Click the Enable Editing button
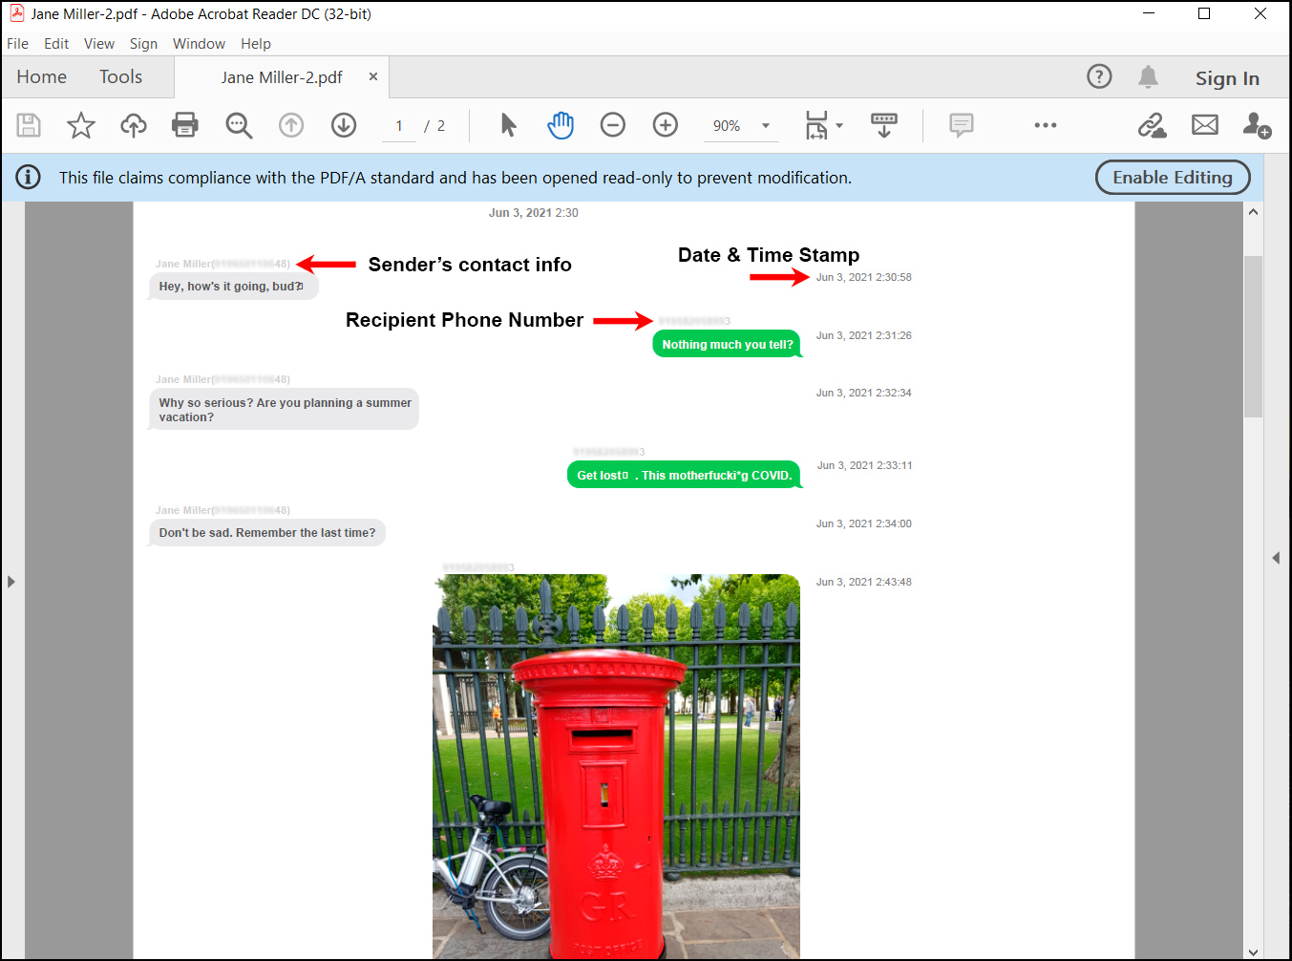Image resolution: width=1292 pixels, height=961 pixels. pos(1172,178)
